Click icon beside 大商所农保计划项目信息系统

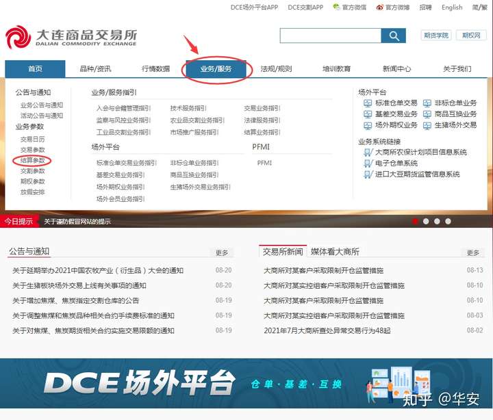368,153
